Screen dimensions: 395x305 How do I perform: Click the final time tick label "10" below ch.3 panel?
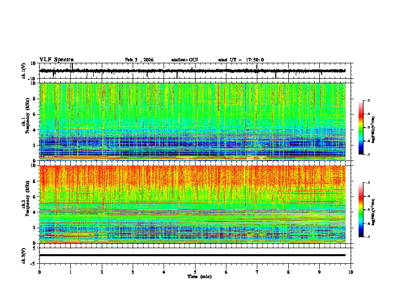[x=351, y=272]
